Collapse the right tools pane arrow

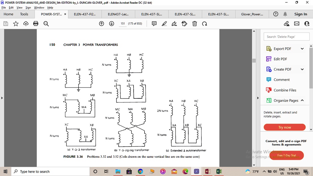[x=258, y=98]
